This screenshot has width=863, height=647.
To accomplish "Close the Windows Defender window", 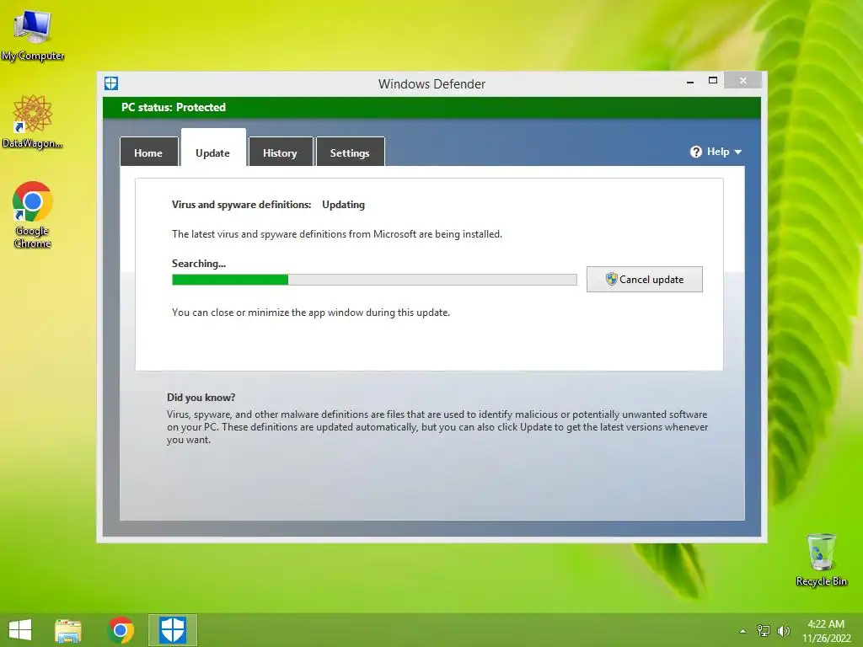I will coord(743,80).
